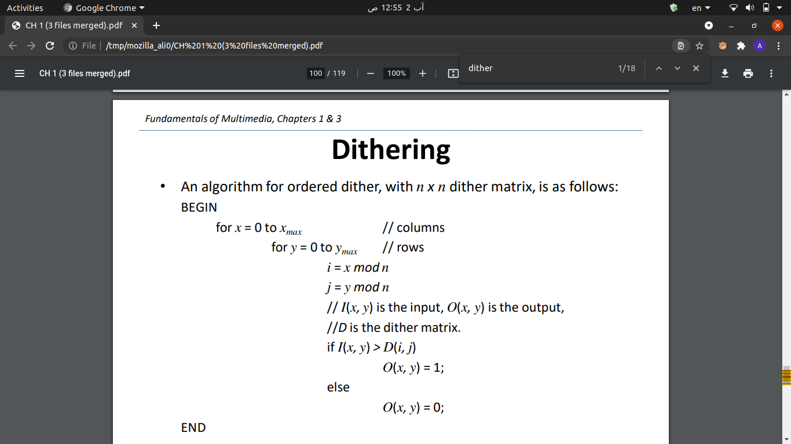The image size is (791, 444).
Task: Click the battery status icon
Action: coord(766,8)
